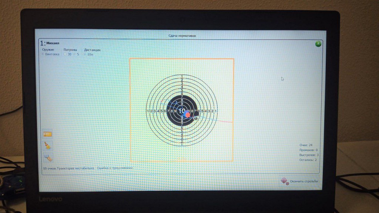Image resolution: width=379 pixels, height=213 pixels.
Task: Select the Винтовка weapon radio button
Action: click(x=43, y=54)
